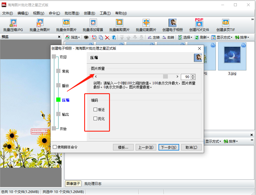Click the eye preview icon in file toolbar
The width and height of the screenshot is (256, 195).
[86, 37]
